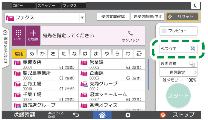Switch address book title tabs with swap icon
This screenshot has width=208, height=120.
click(x=139, y=54)
